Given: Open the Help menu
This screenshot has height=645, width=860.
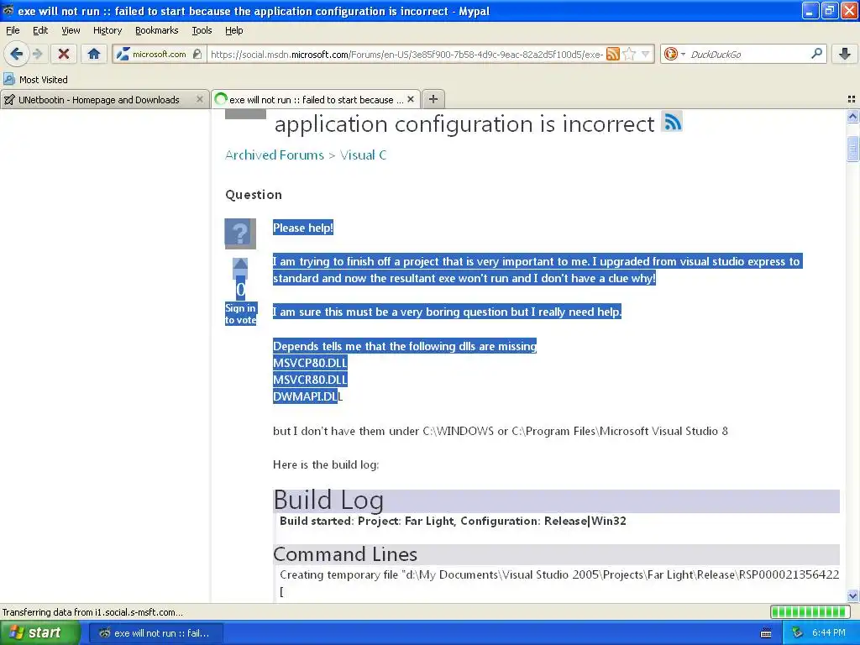Looking at the screenshot, I should click(233, 30).
